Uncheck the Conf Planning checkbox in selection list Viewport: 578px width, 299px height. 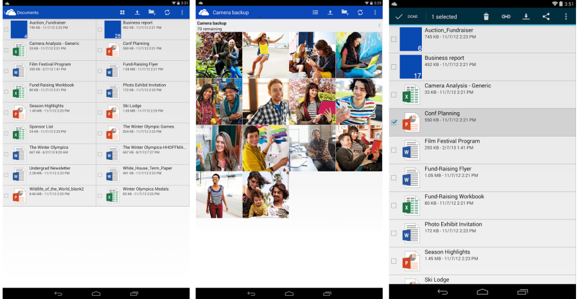coord(394,123)
